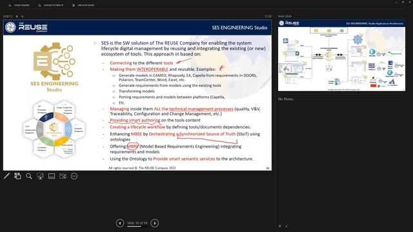Viewport: 413px width, 232px height.
Task: Click the Next slide preview thumbnail
Action: pos(341,55)
